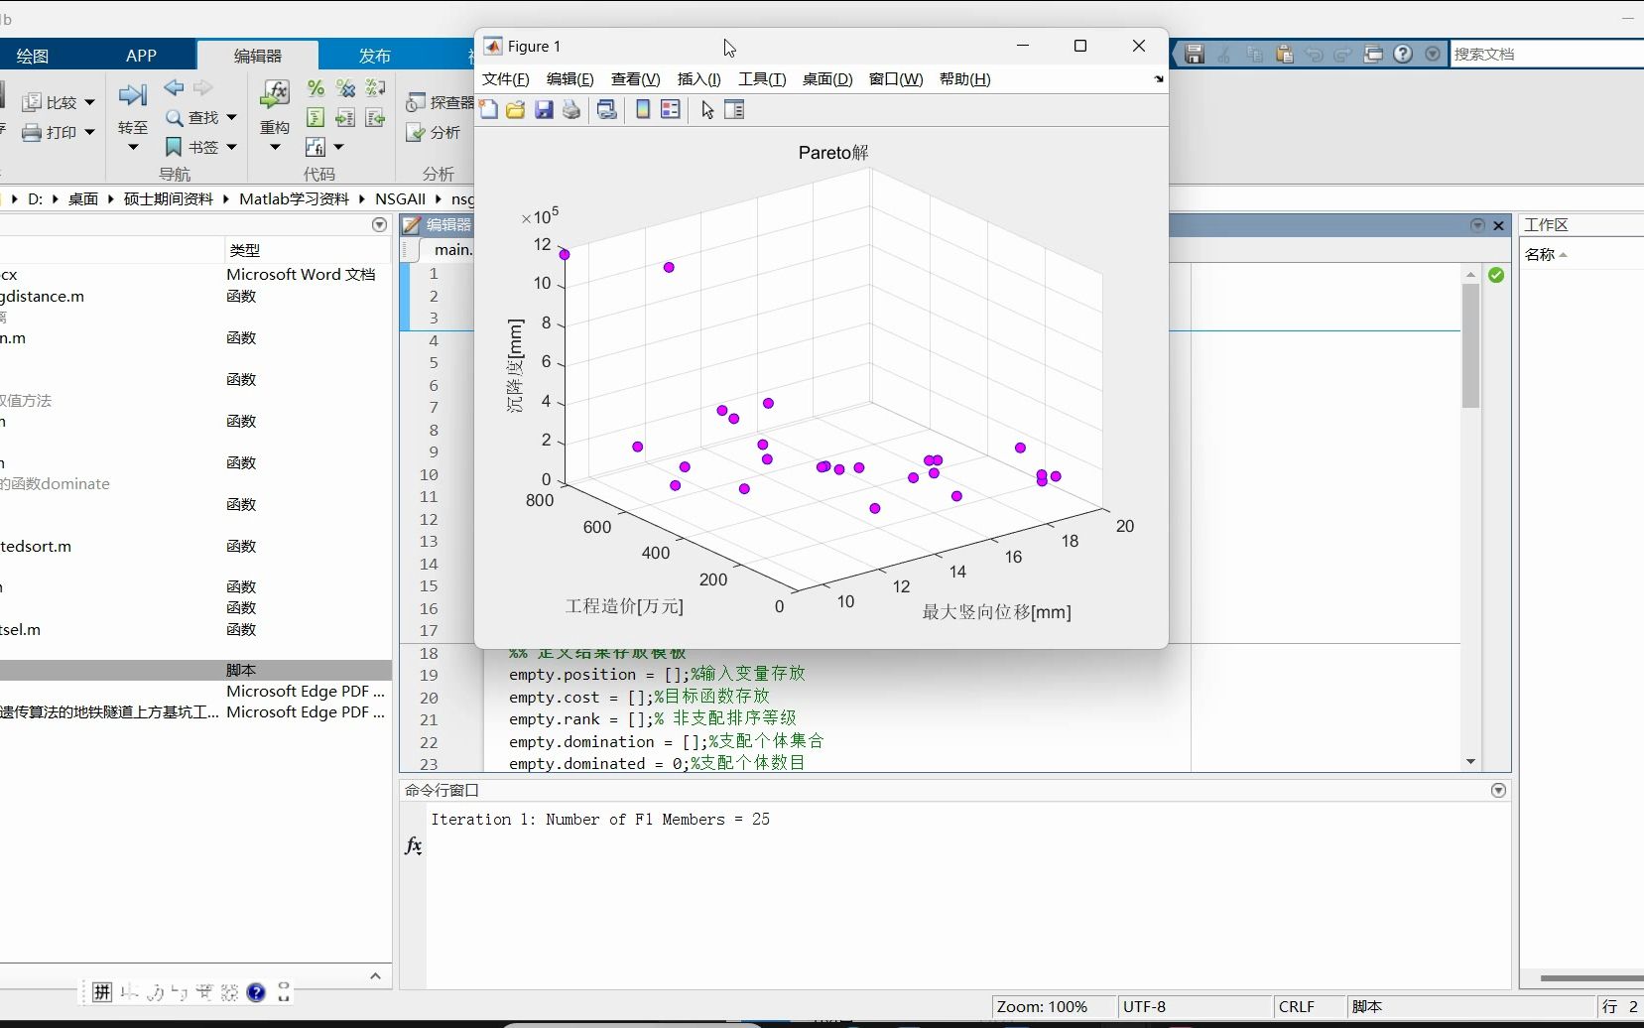Viewport: 1644px width, 1028px height.
Task: Click the comment (%) icon in 代码 group
Action: (x=316, y=88)
